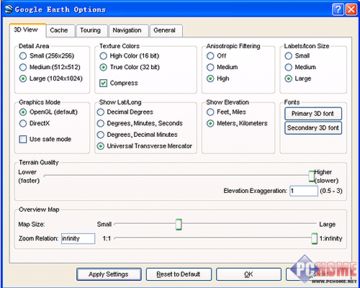This screenshot has height=288, width=360.
Task: Confirm with the OK button
Action: (248, 274)
